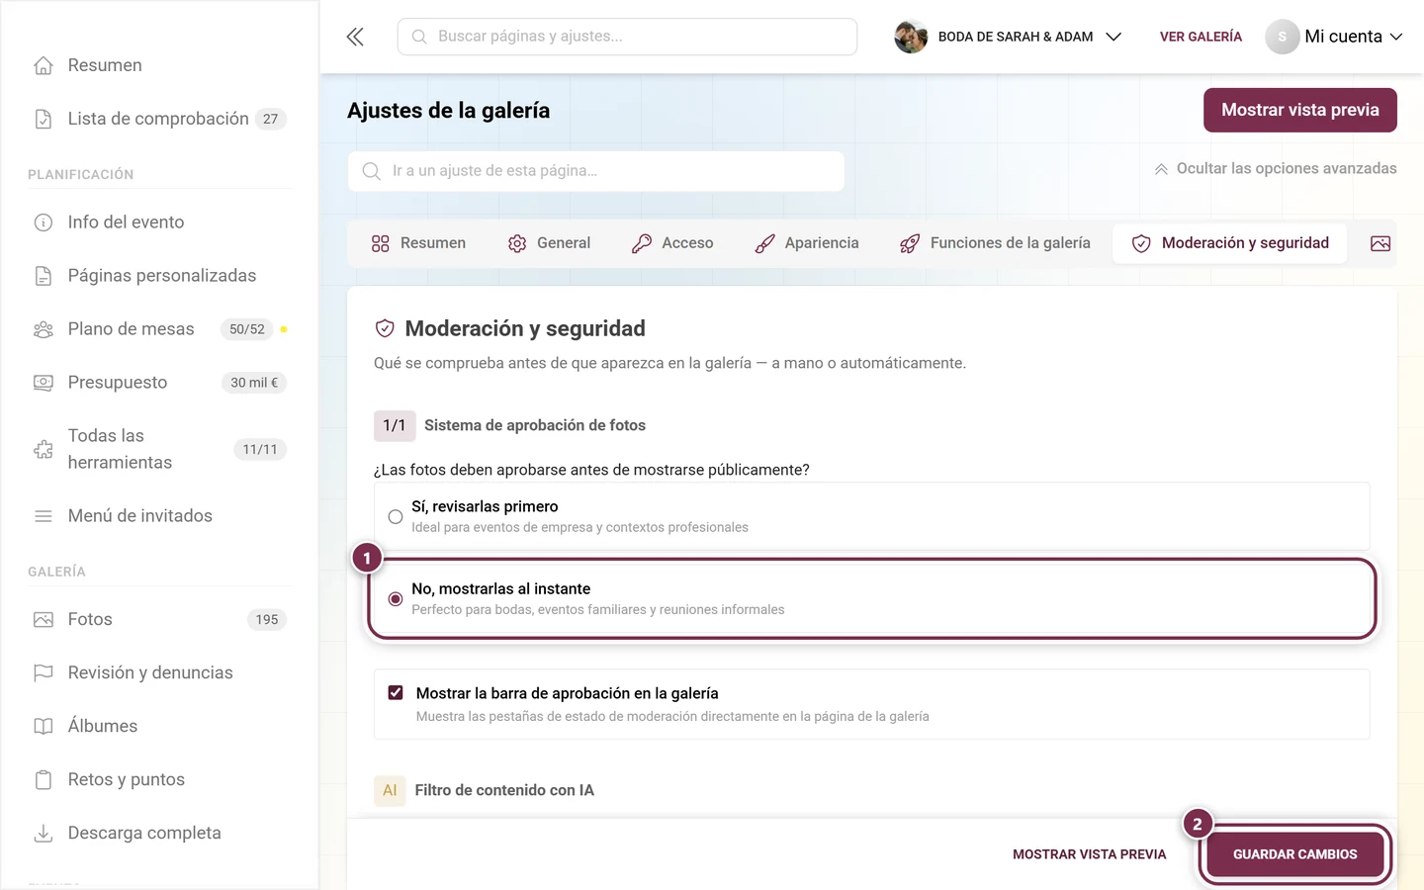Click the Todas las herramientas puzzle icon
Viewport: 1424px width, 890px height.
coord(44,449)
